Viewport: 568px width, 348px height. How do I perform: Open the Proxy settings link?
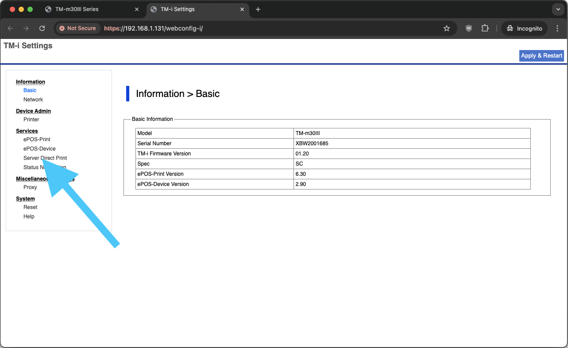coord(30,187)
